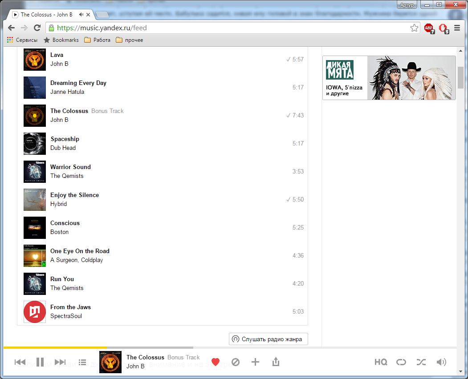Go forward in the browser
Viewport: 468px width, 379px height.
[x=24, y=28]
